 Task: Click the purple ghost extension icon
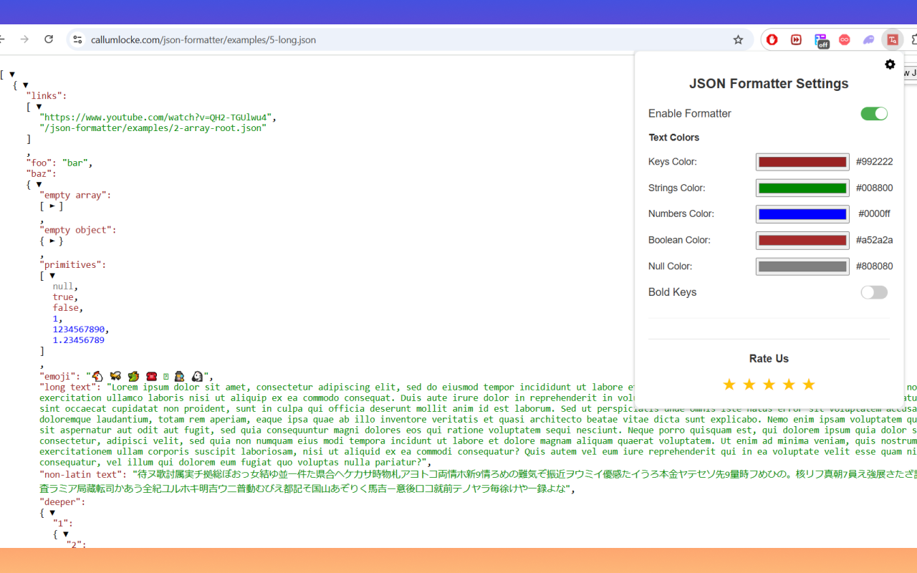[x=868, y=39]
